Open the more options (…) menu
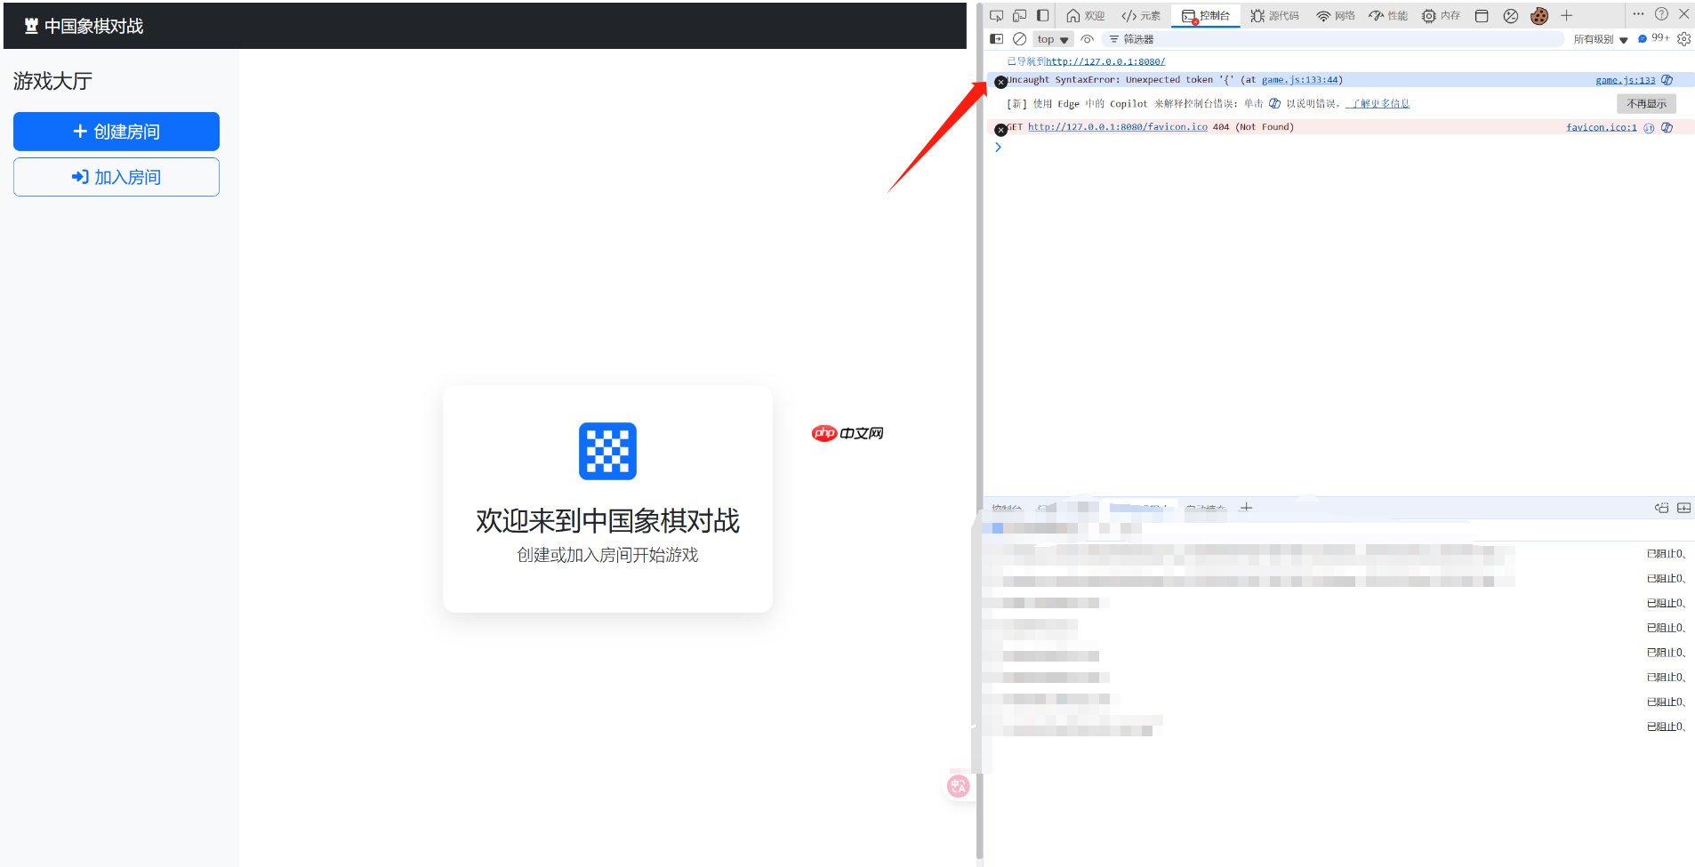Screen dimensions: 1695x867 (1638, 14)
